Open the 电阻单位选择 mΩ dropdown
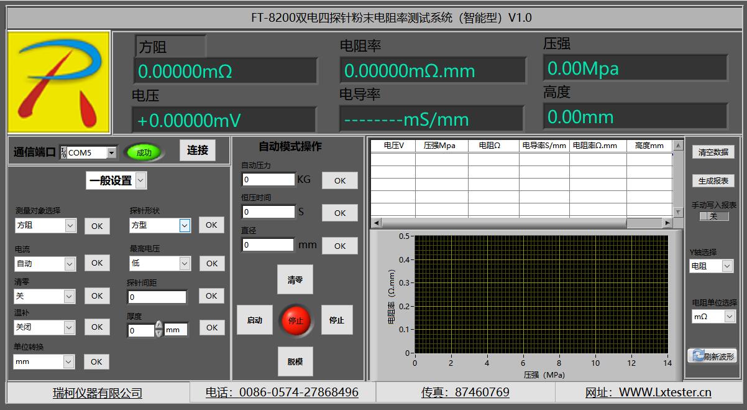The image size is (747, 410). point(730,317)
